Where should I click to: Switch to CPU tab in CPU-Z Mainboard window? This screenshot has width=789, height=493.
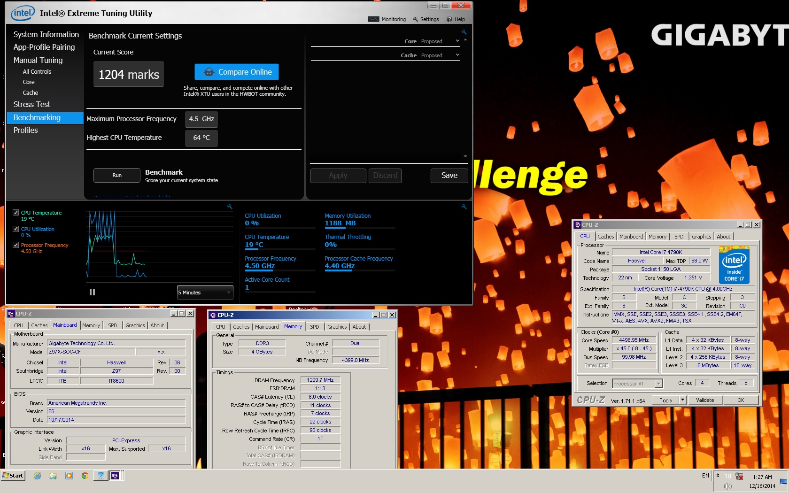19,325
